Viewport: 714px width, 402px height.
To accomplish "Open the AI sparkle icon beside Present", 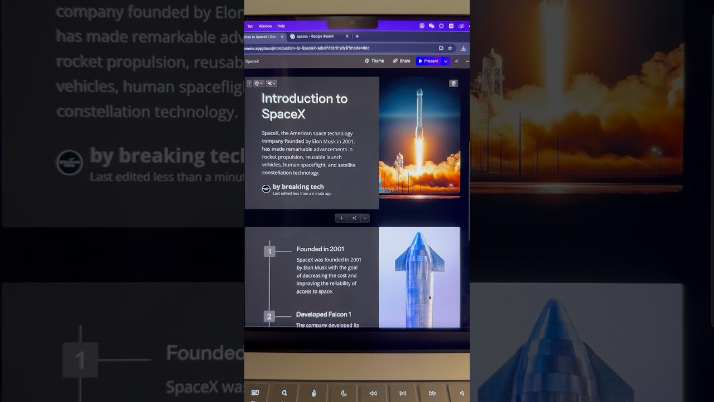I will click(457, 61).
